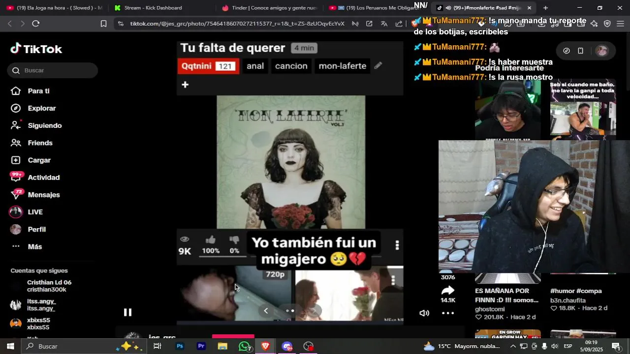Viewport: 630px width, 354px height.
Task: Open three-dot options next to volume icon
Action: click(x=448, y=313)
